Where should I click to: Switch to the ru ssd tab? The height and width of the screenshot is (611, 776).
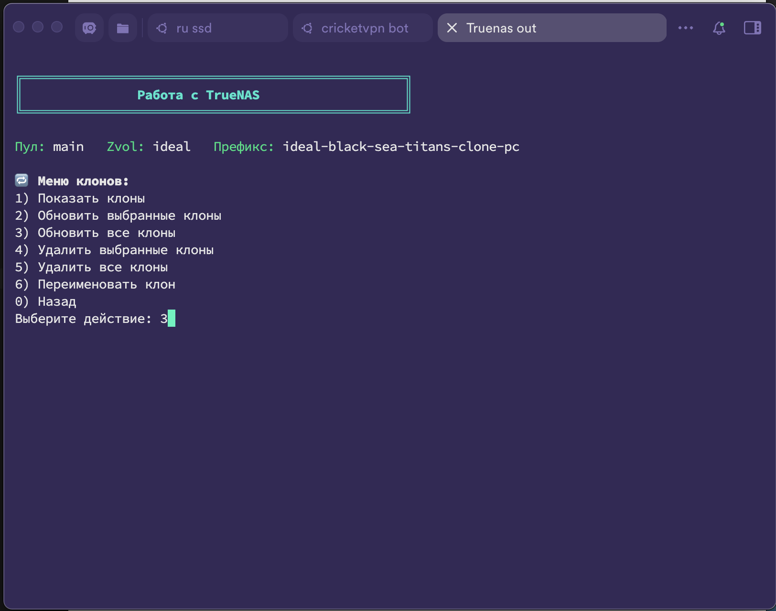pyautogui.click(x=194, y=28)
